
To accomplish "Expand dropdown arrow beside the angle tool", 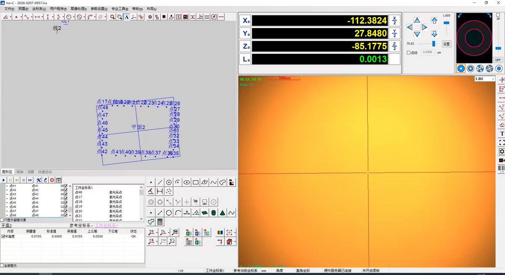I will [x=11, y=17].
